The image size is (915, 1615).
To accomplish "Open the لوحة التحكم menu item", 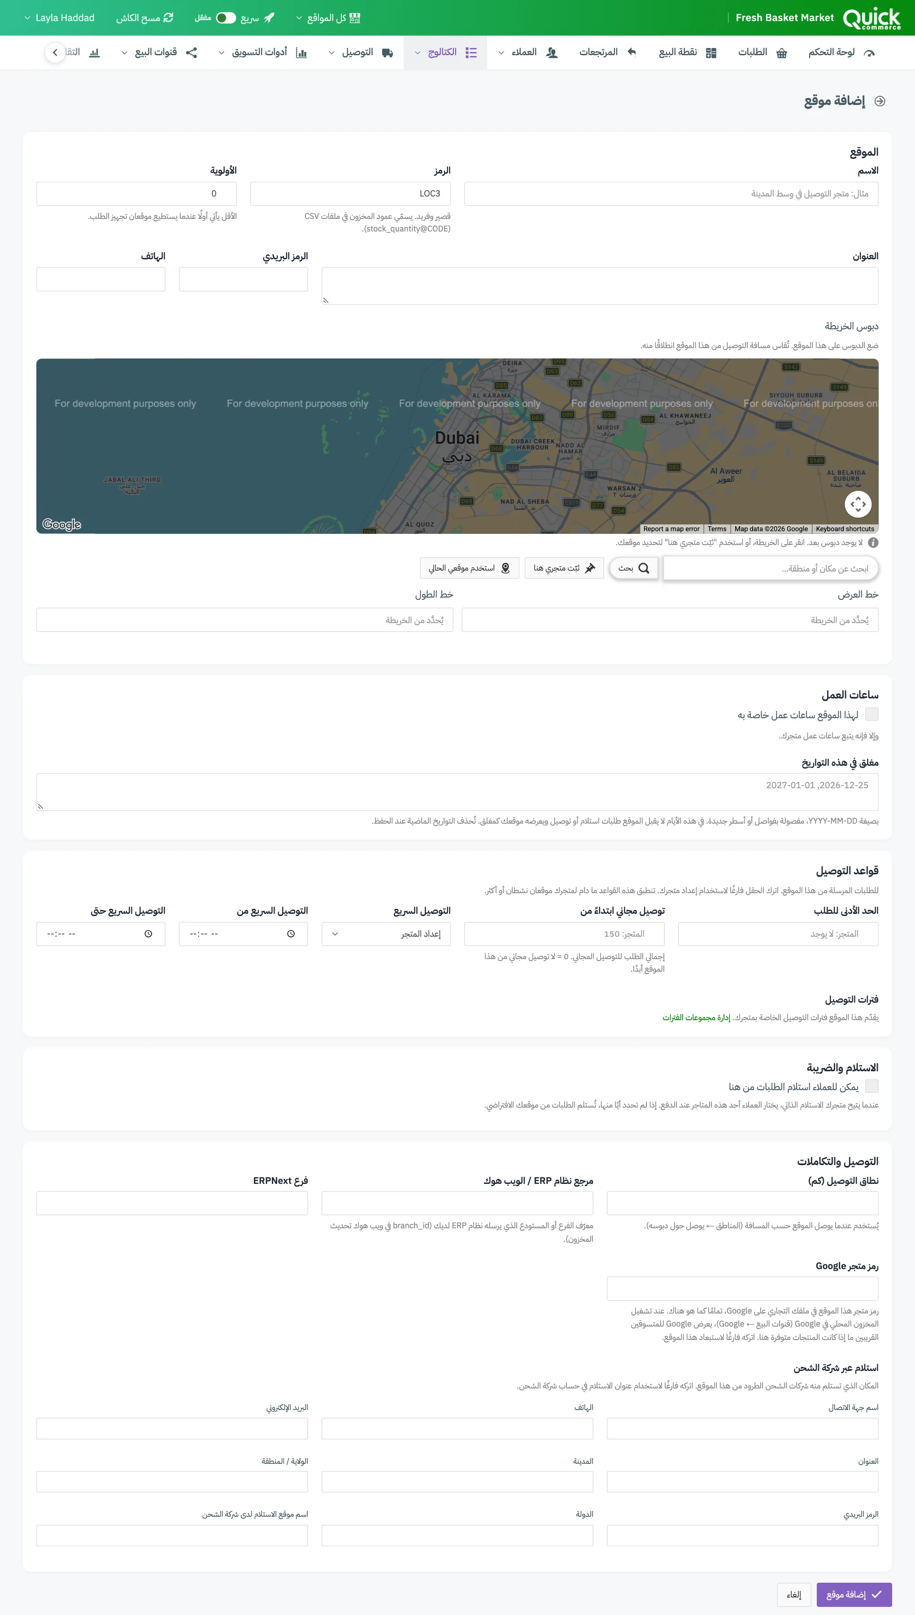I will click(841, 53).
